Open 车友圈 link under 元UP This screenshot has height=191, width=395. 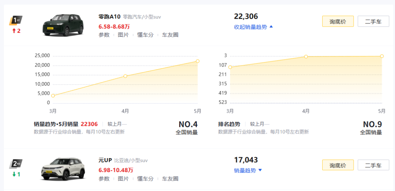(x=170, y=179)
